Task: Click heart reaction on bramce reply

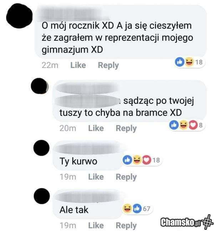Action: pos(193,125)
